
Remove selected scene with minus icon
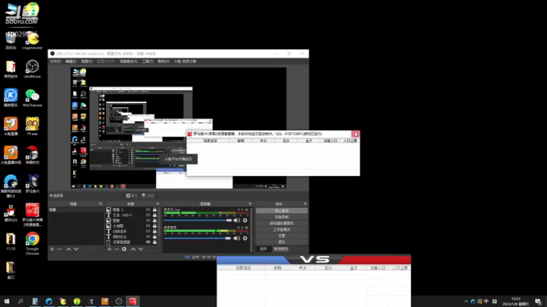[x=59, y=249]
